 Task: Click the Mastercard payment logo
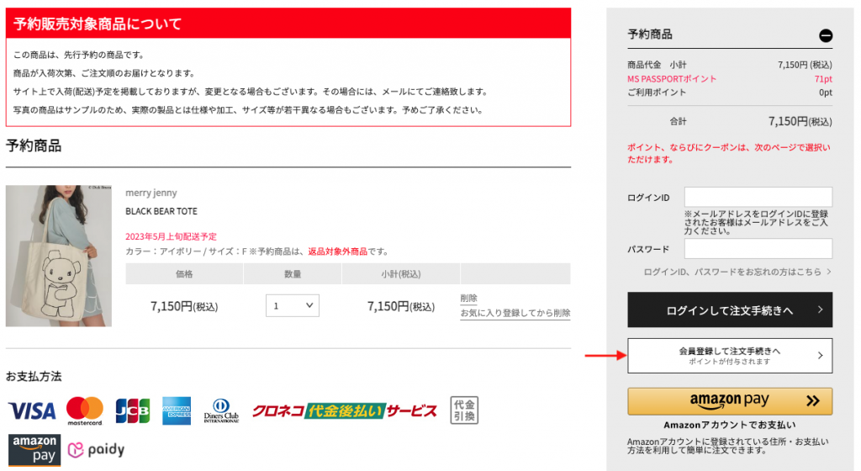click(84, 410)
